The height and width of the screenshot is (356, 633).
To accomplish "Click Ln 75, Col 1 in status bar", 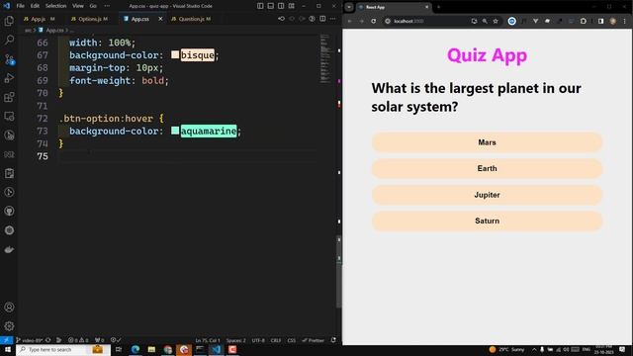I will coord(208,340).
